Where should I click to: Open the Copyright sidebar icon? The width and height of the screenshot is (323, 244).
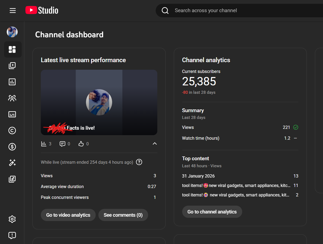(12, 131)
